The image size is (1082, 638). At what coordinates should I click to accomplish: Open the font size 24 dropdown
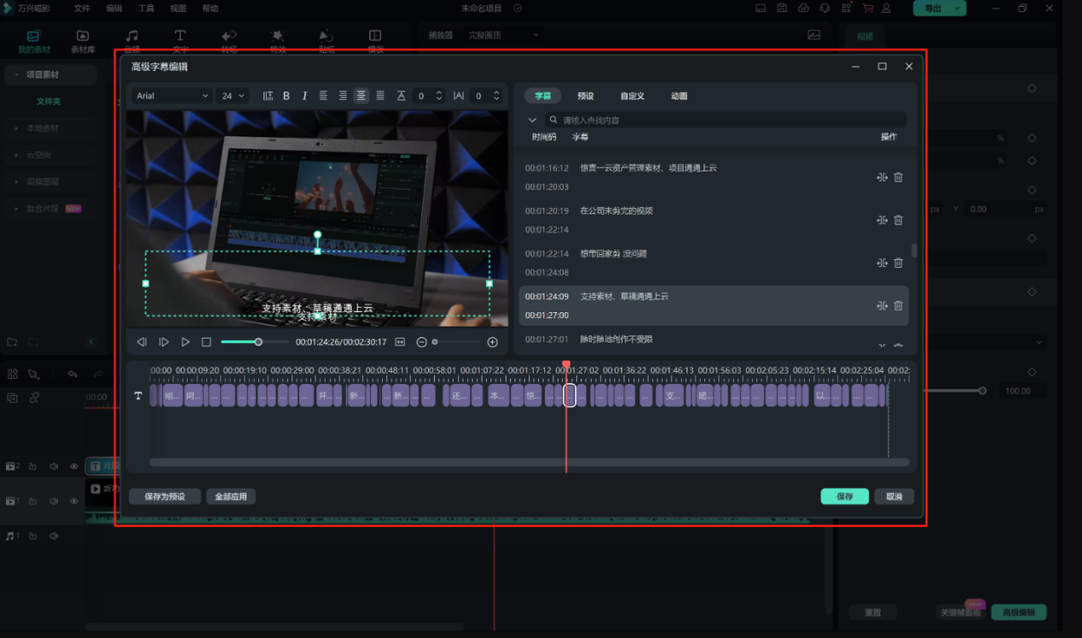pyautogui.click(x=232, y=96)
